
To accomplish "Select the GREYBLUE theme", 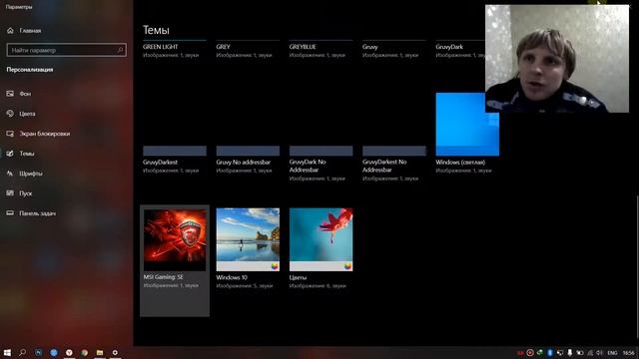I will pyautogui.click(x=320, y=50).
